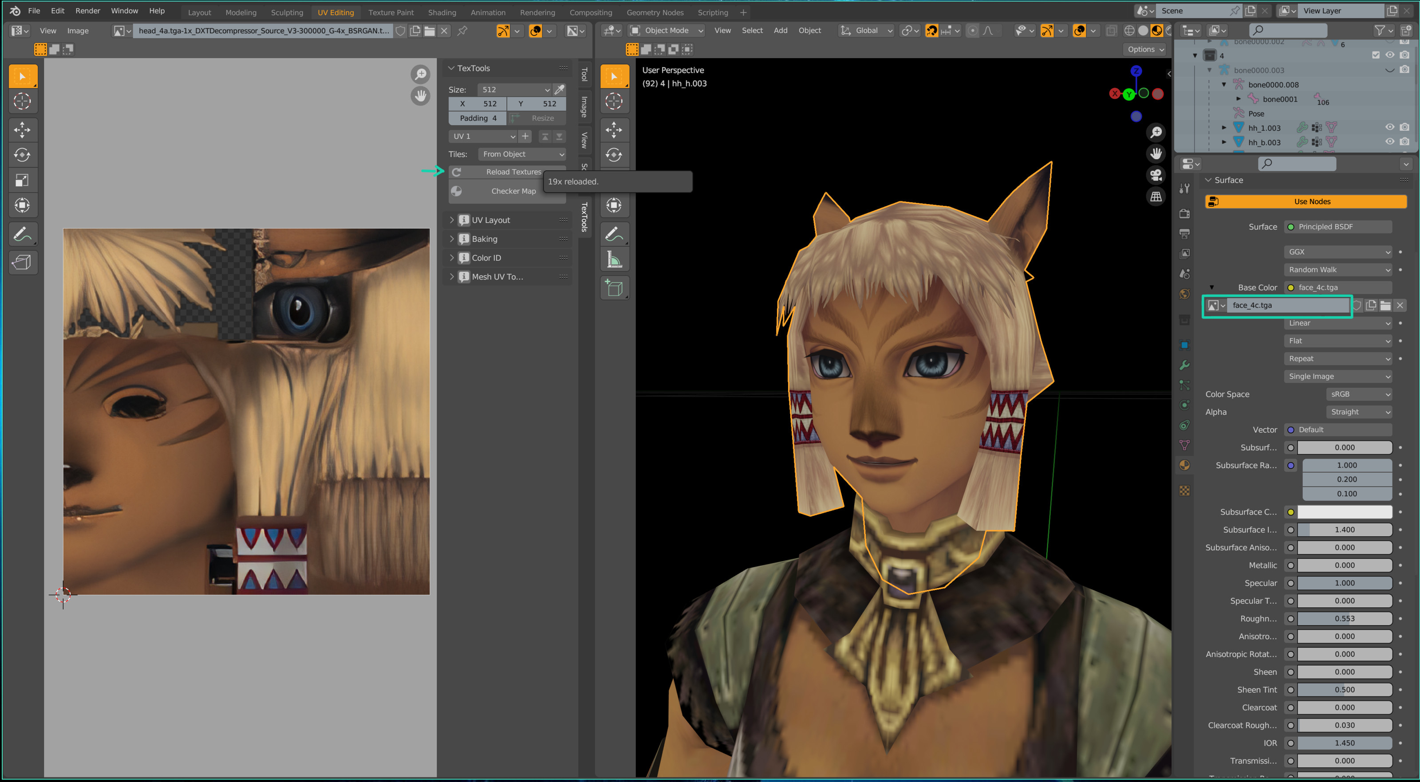Switch perspective/orthographic with the grid icon
1420x782 pixels.
click(1156, 197)
